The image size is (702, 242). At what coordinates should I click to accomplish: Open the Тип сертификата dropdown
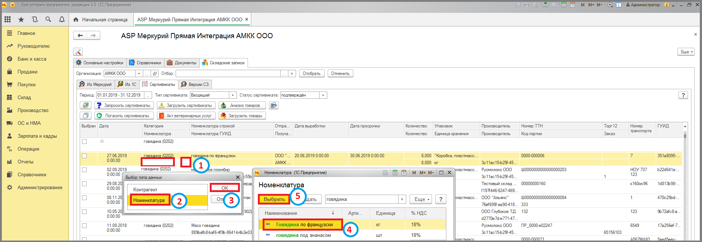[x=233, y=95]
